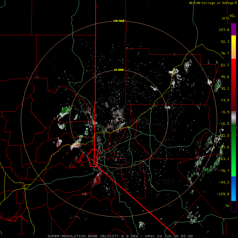
Task: Click the 45.6 value on velocity scale
Action: 225,77
